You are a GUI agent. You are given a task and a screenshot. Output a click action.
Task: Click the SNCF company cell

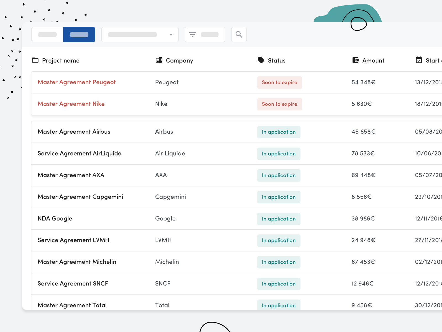click(x=163, y=284)
